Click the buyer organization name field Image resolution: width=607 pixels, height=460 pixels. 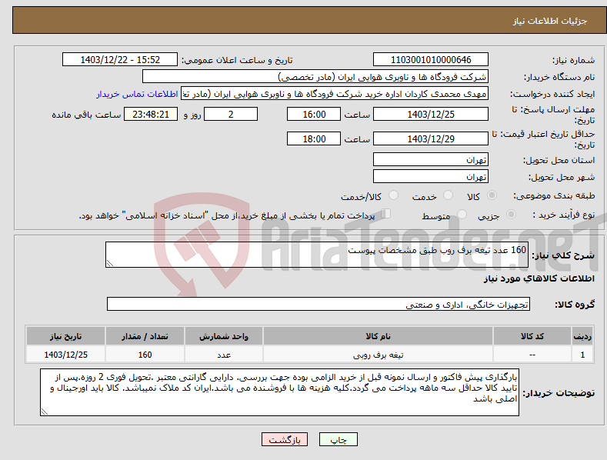pyautogui.click(x=315, y=77)
